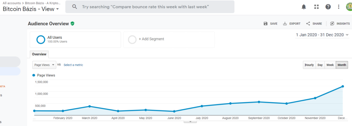This screenshot has height=126, width=352.
Task: Click the All Users segment circle
Action: click(x=41, y=39)
